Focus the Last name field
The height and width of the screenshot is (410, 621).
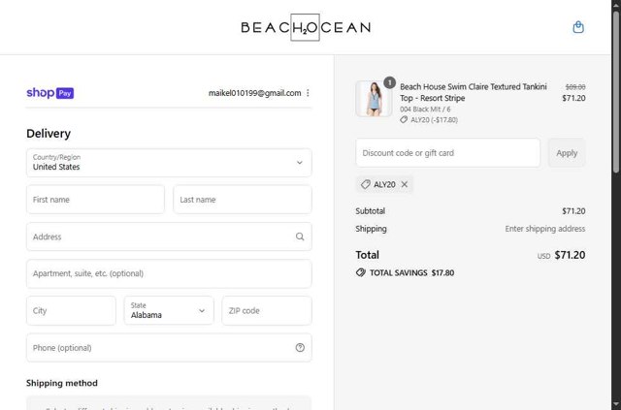(243, 200)
